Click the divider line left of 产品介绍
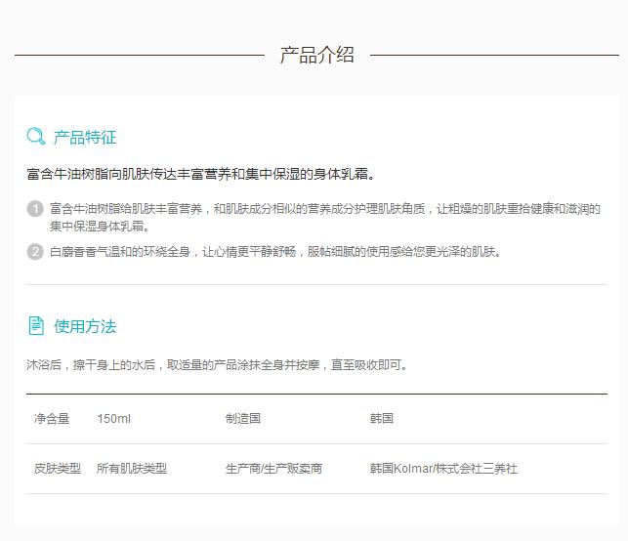Viewport: 628px width, 541px height. coord(139,56)
